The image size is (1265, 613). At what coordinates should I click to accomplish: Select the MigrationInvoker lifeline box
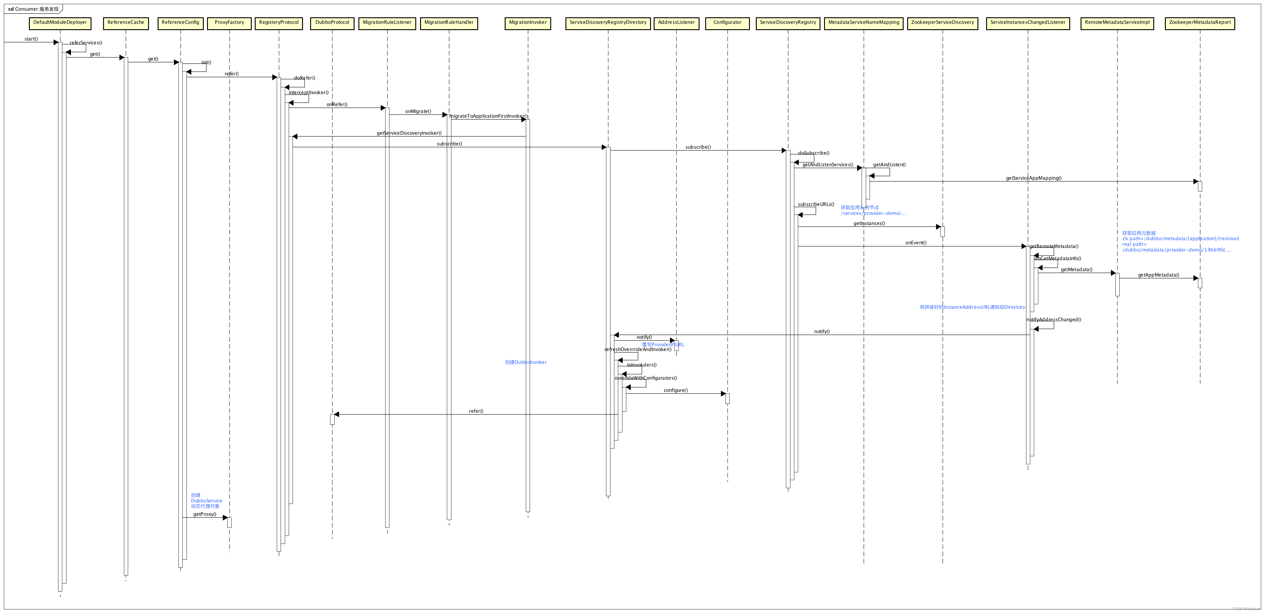coord(528,23)
